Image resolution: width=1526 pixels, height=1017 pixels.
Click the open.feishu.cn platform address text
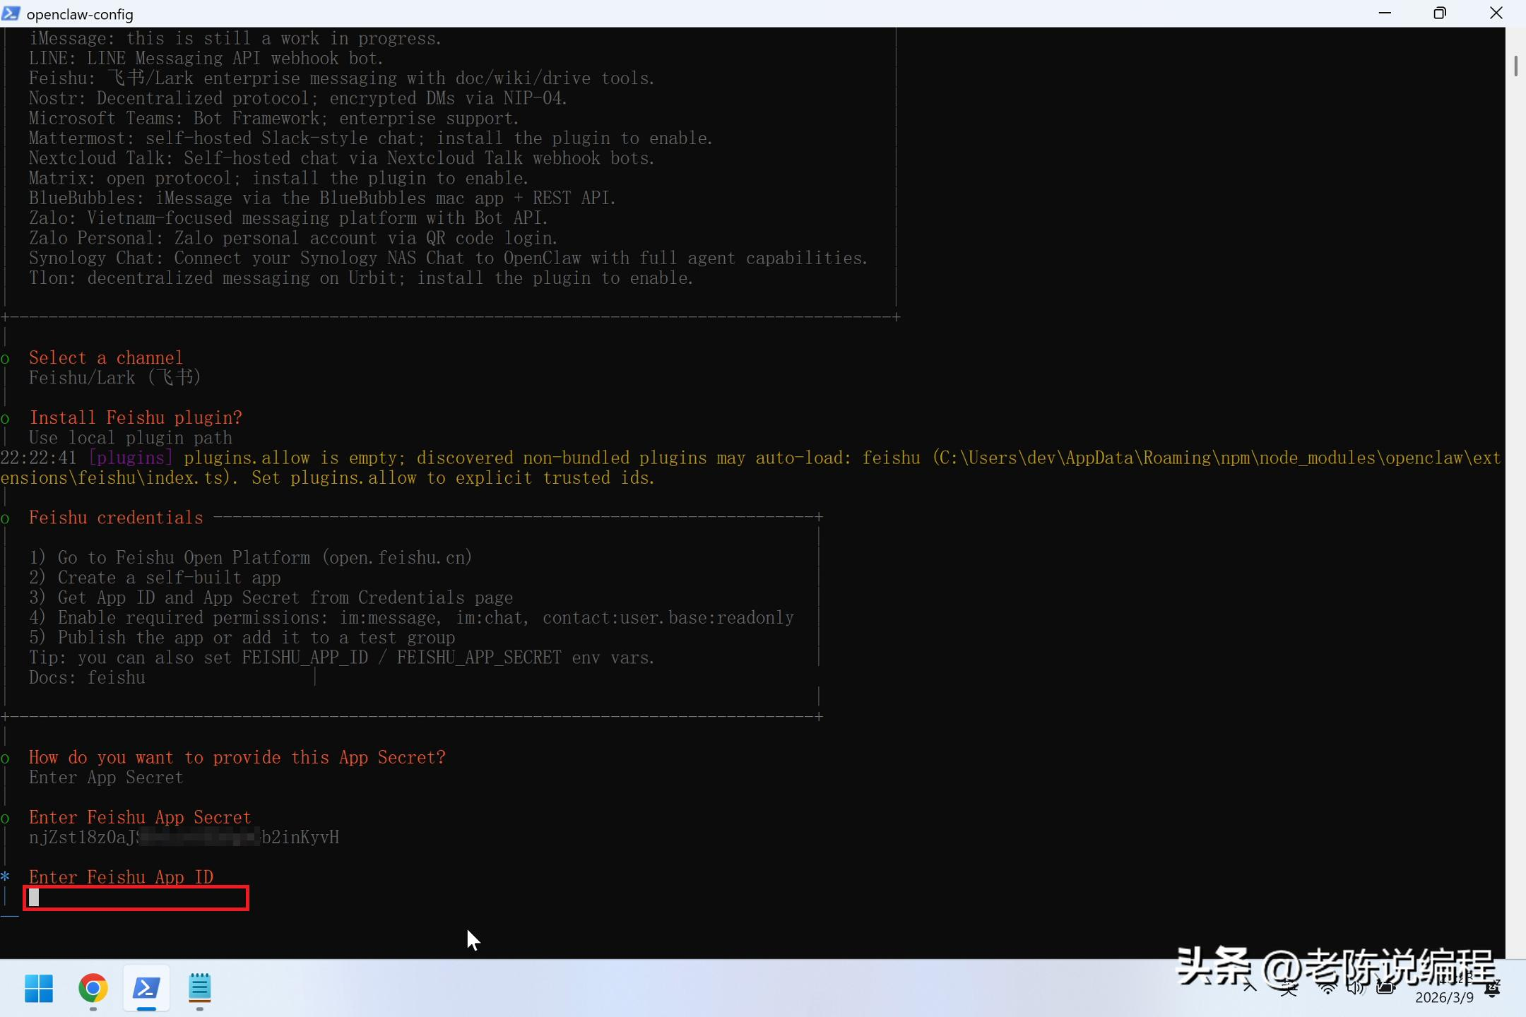pos(397,558)
